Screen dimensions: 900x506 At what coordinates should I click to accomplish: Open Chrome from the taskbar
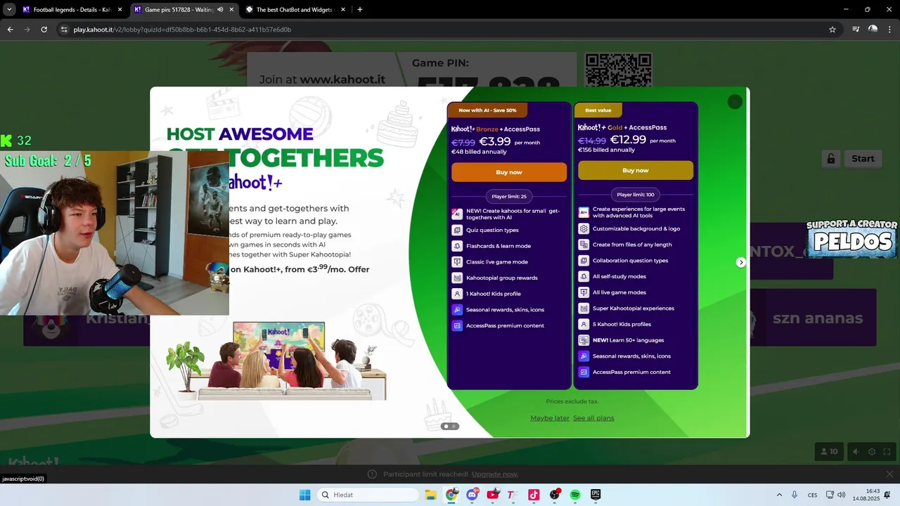pyautogui.click(x=451, y=495)
